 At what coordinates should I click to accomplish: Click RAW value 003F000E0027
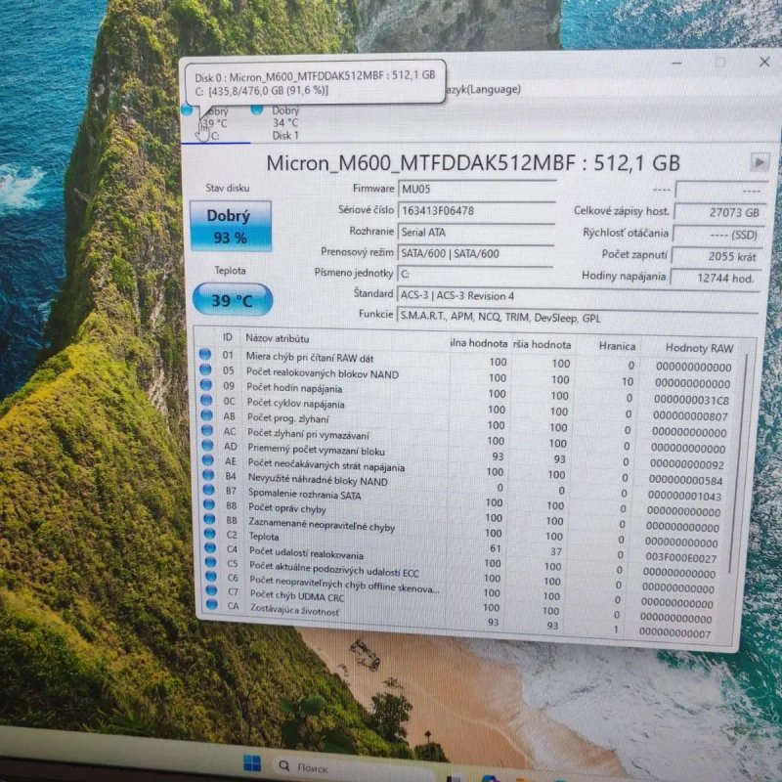pos(680,558)
